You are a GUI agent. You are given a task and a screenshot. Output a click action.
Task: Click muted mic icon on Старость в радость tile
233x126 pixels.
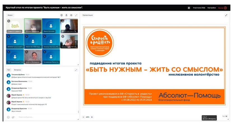click(x=9, y=21)
